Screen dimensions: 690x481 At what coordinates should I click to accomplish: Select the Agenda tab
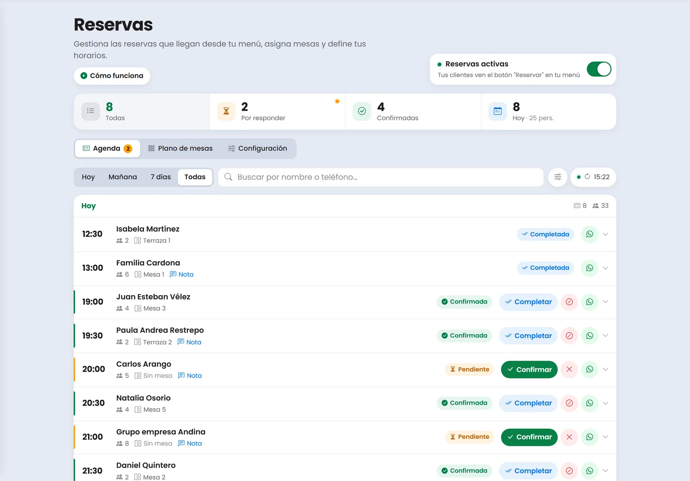click(x=107, y=148)
